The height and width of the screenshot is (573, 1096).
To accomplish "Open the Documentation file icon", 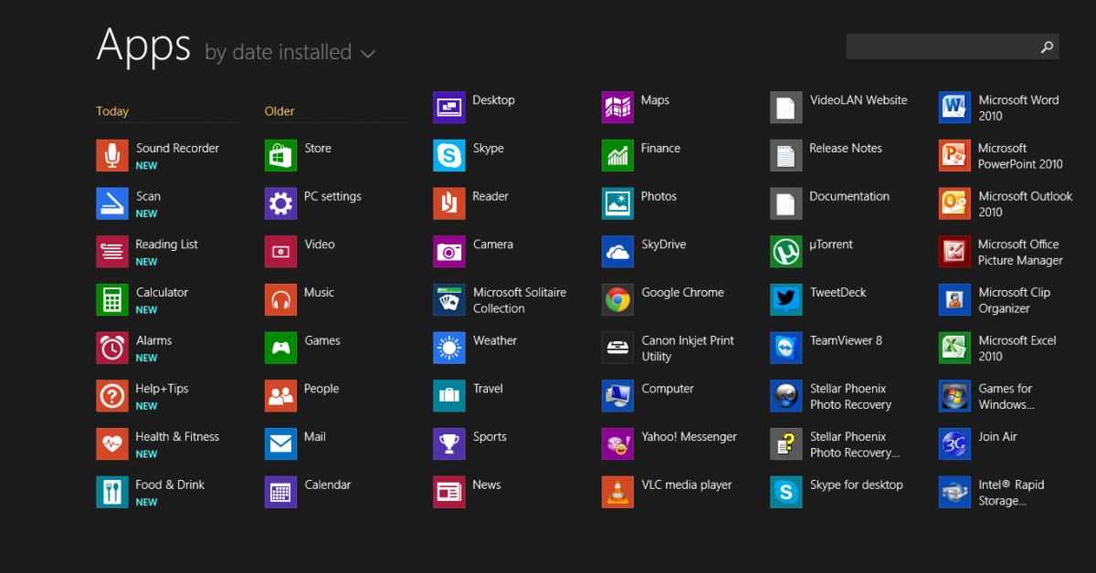I will pyautogui.click(x=786, y=203).
